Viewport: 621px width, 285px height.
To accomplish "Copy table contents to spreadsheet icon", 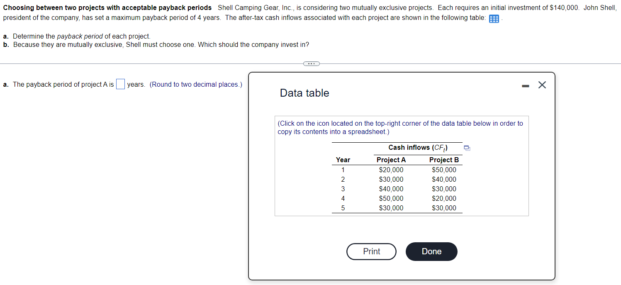I will (x=467, y=147).
